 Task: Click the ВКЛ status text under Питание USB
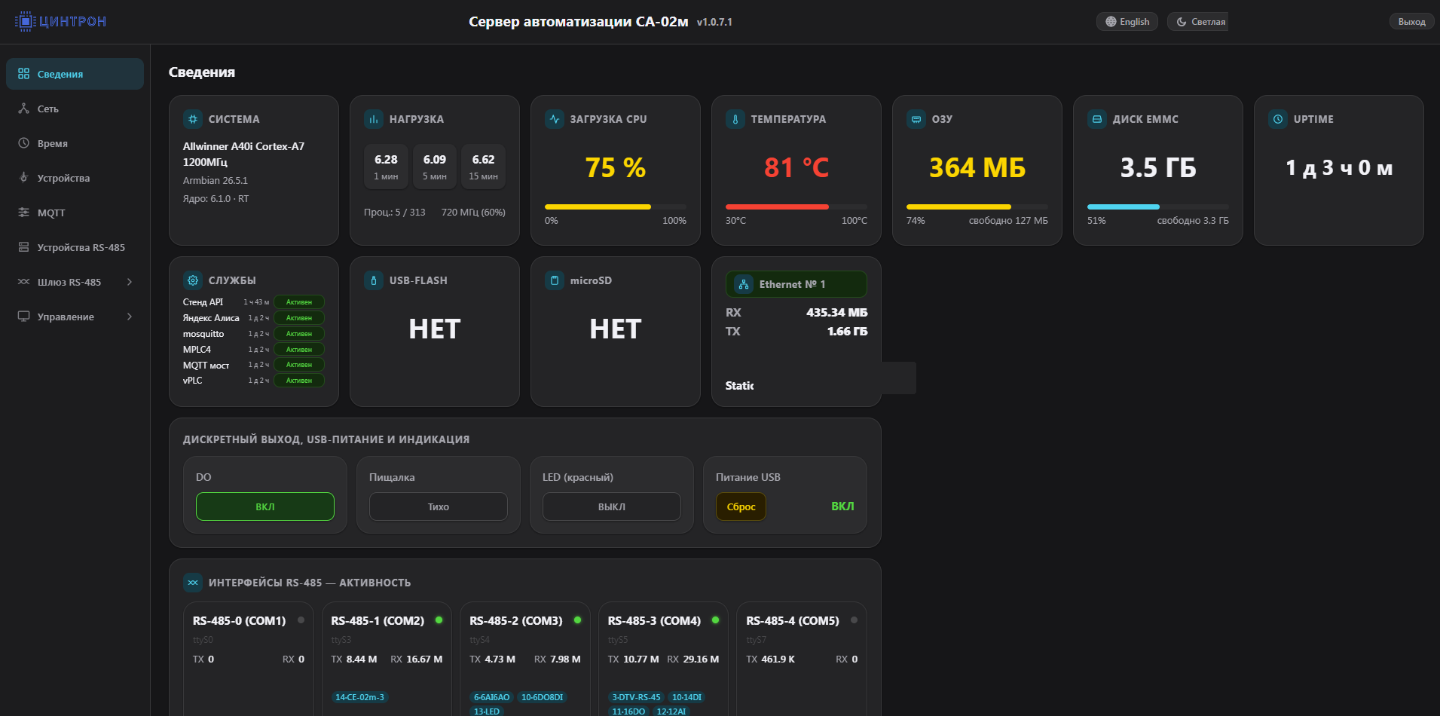point(842,506)
